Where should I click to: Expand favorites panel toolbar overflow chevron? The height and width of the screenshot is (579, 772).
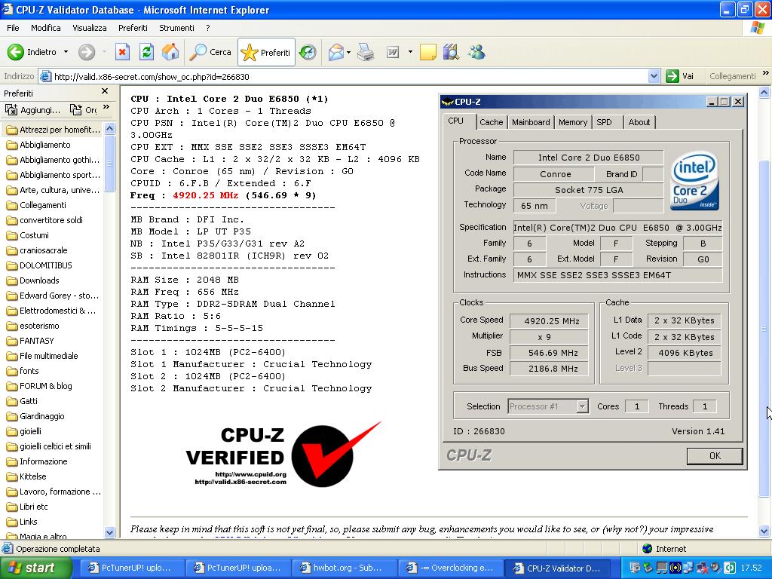click(106, 108)
